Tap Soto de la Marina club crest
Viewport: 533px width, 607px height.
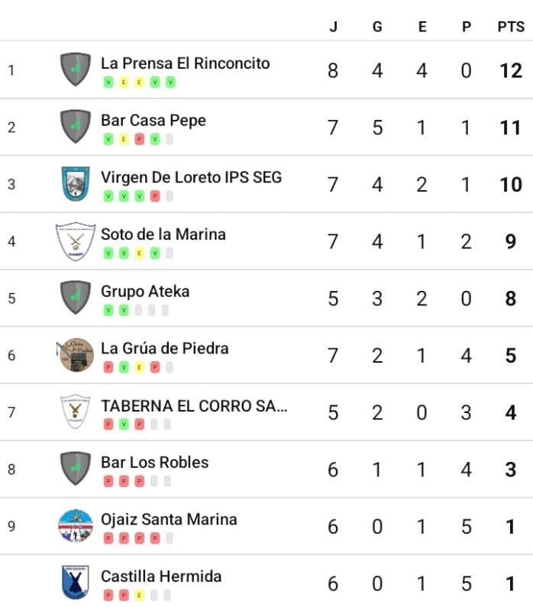coord(76,241)
